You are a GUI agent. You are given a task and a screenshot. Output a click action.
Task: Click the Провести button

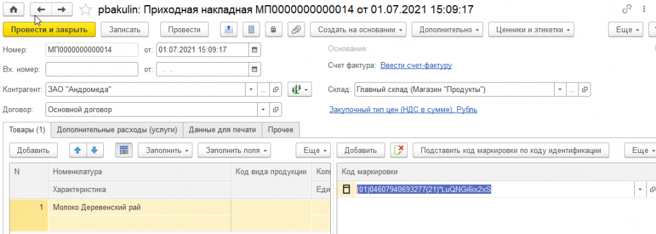(x=185, y=29)
